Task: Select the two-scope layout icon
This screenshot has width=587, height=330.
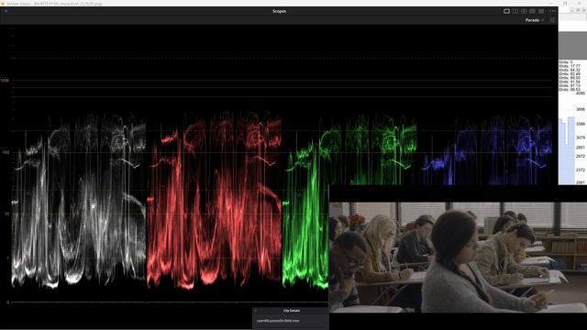Action: pos(515,11)
